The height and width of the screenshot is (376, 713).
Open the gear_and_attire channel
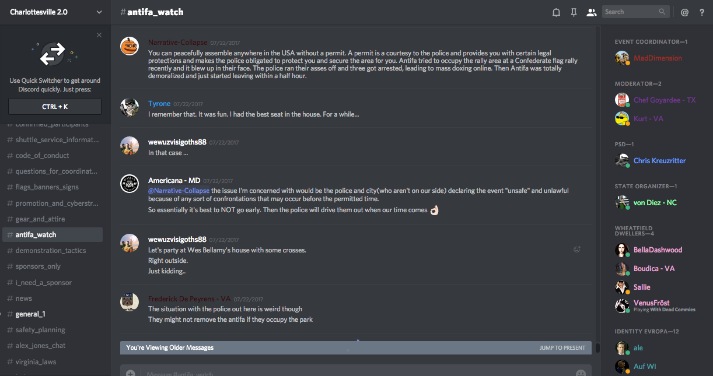tap(40, 219)
